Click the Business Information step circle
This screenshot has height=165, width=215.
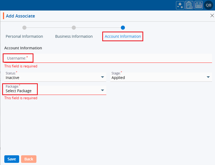(x=74, y=27)
